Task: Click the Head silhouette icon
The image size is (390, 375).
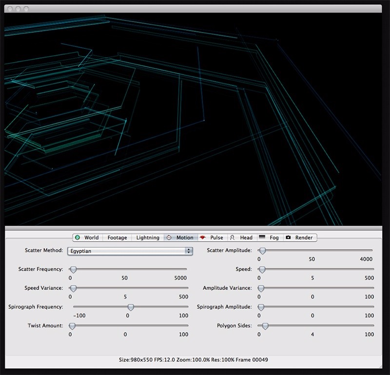Action: click(x=233, y=238)
